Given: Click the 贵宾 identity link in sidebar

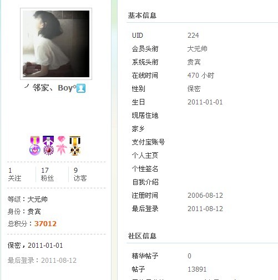Looking at the screenshot, I should [x=34, y=212].
